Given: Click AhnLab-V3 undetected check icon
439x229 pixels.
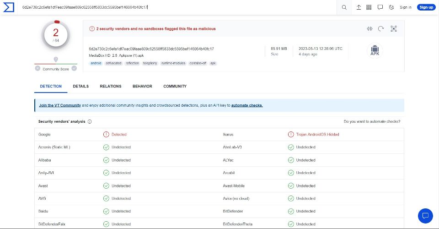Looking at the screenshot, I should 291,147.
